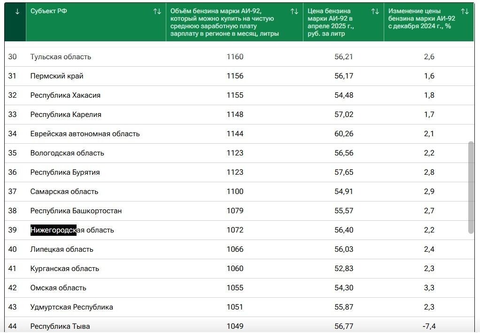The width and height of the screenshot is (480, 333).
Task: Click Еврейская автономная область cell
Action: (x=85, y=134)
